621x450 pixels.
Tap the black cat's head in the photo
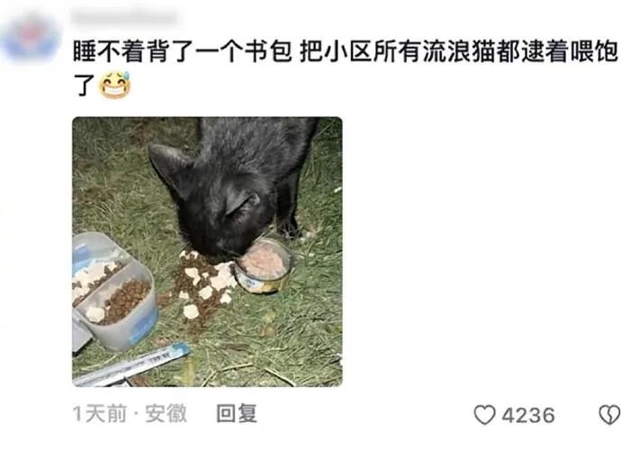click(216, 204)
